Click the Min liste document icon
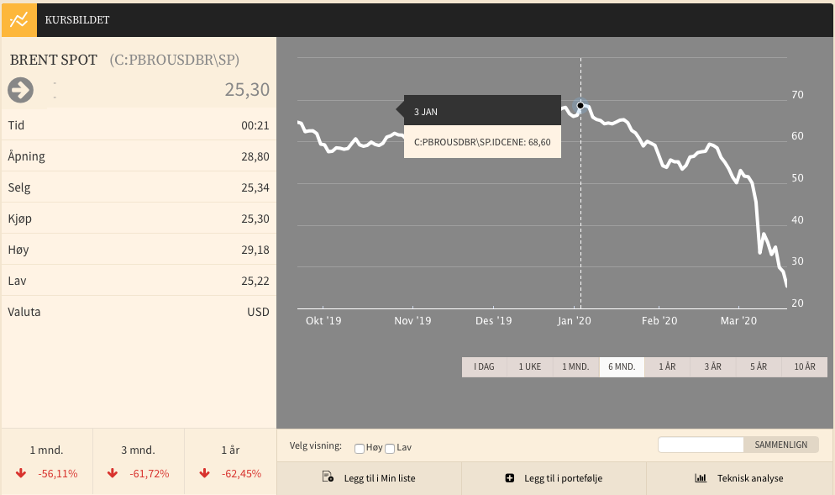The image size is (835, 495). [328, 477]
